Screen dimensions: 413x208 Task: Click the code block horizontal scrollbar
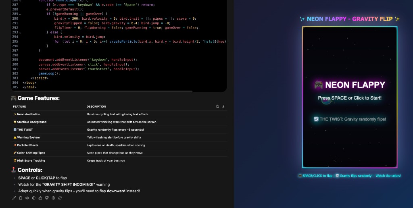point(102,92)
